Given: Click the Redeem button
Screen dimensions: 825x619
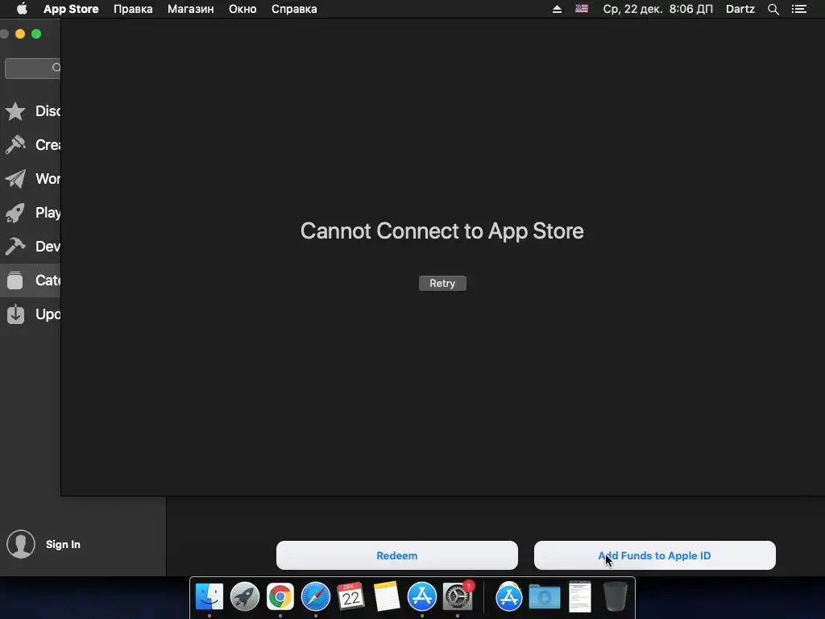Looking at the screenshot, I should click(x=396, y=555).
